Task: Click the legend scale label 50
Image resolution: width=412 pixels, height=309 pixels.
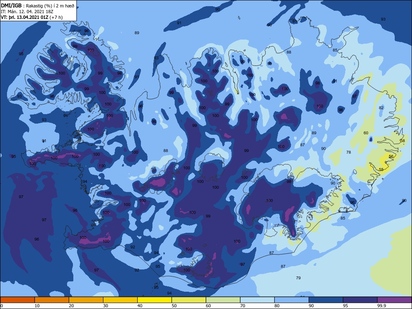Action: (174, 306)
